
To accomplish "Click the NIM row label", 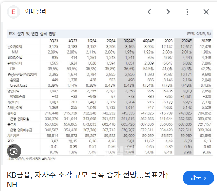I will coord(15,52).
